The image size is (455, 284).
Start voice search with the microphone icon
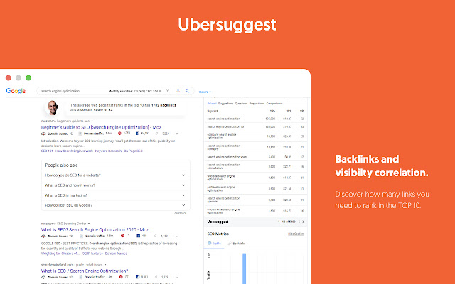(178, 91)
